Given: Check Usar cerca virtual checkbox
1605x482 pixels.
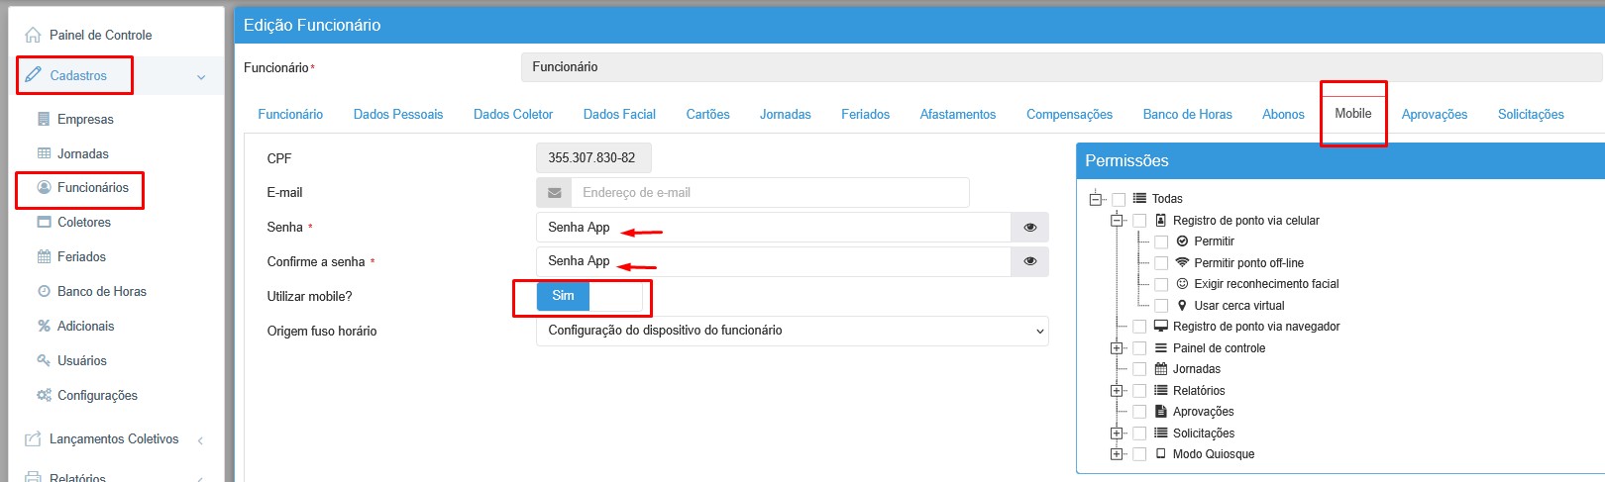Looking at the screenshot, I should pos(1161,306).
